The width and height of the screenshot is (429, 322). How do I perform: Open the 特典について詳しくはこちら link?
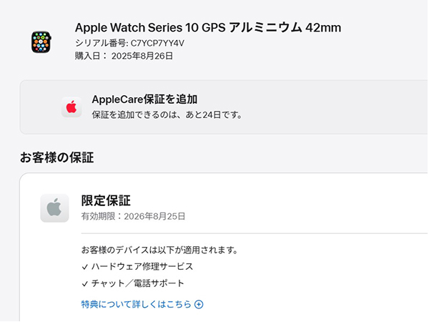click(x=137, y=304)
